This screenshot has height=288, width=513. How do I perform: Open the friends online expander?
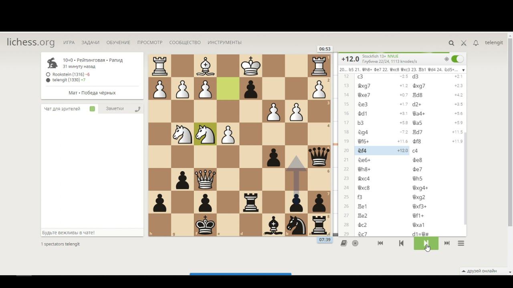480,271
